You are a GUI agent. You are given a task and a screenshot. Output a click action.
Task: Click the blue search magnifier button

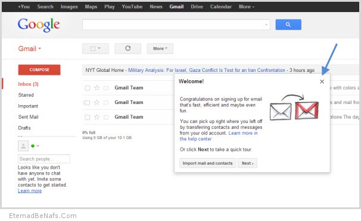(x=288, y=24)
